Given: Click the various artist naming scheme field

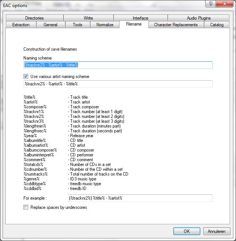Looking at the screenshot, I should (x=118, y=84).
